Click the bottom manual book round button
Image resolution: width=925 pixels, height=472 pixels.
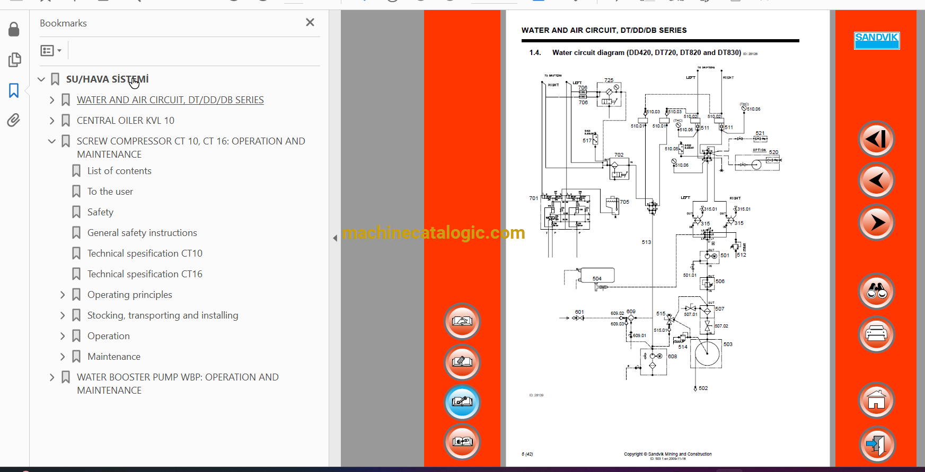(462, 441)
